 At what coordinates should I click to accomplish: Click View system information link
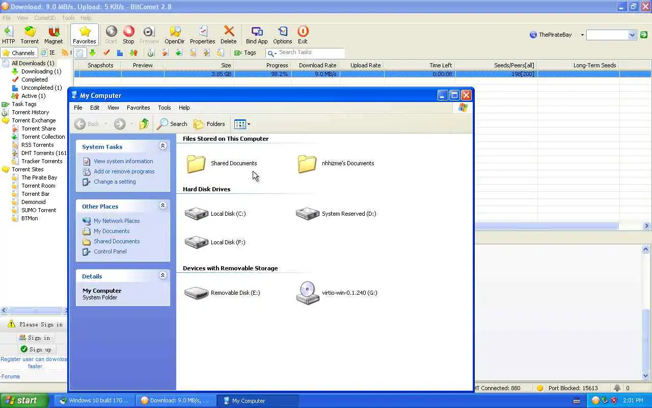coord(123,161)
